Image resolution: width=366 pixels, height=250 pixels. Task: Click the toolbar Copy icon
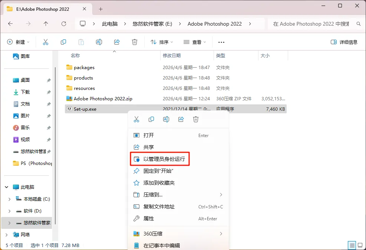pyautogui.click(x=63, y=42)
